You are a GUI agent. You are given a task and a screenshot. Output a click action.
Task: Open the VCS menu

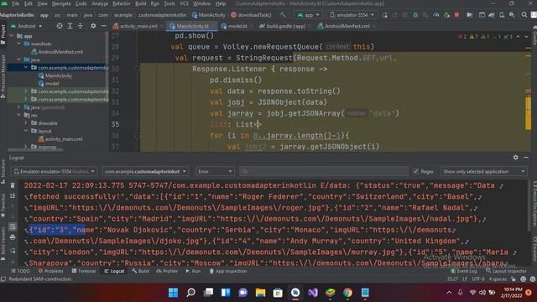pos(184,3)
